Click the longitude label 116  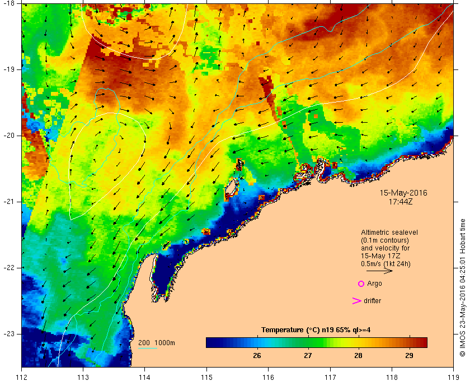pos(268,377)
